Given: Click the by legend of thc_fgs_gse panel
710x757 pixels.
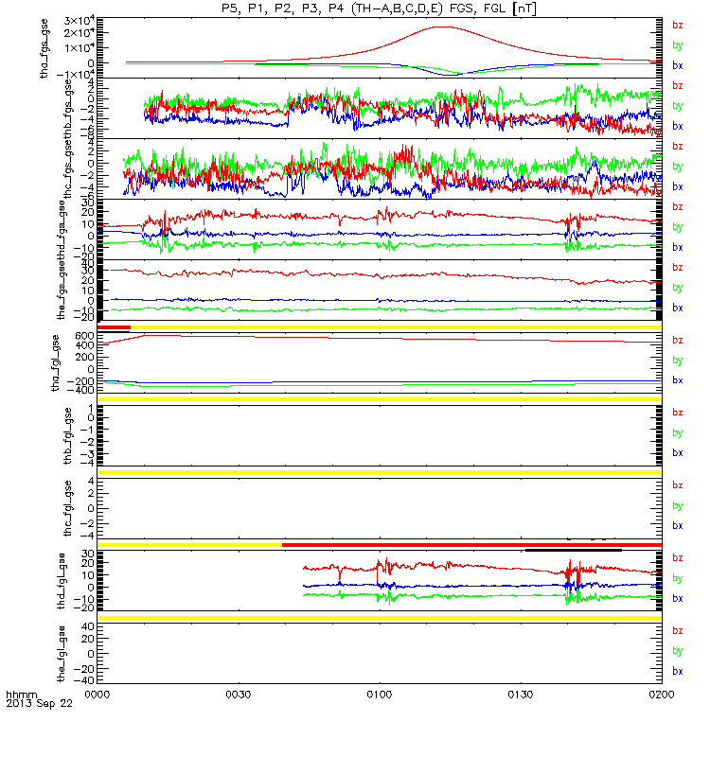Looking at the screenshot, I should 678,167.
